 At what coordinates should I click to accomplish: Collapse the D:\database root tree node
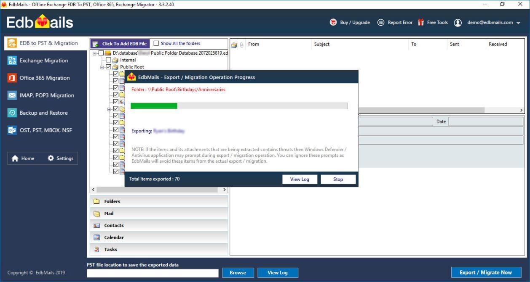tap(94, 53)
